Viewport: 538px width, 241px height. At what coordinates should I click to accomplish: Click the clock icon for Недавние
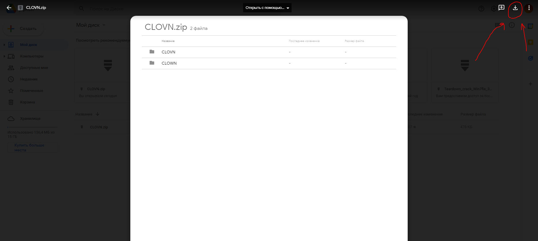click(11, 79)
